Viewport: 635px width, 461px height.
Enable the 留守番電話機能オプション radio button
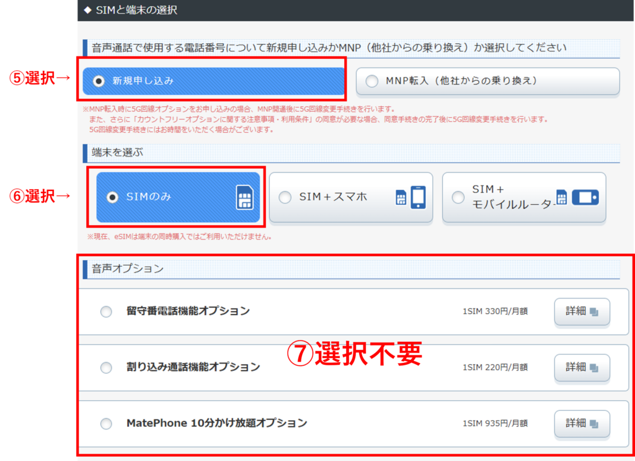[x=106, y=311]
